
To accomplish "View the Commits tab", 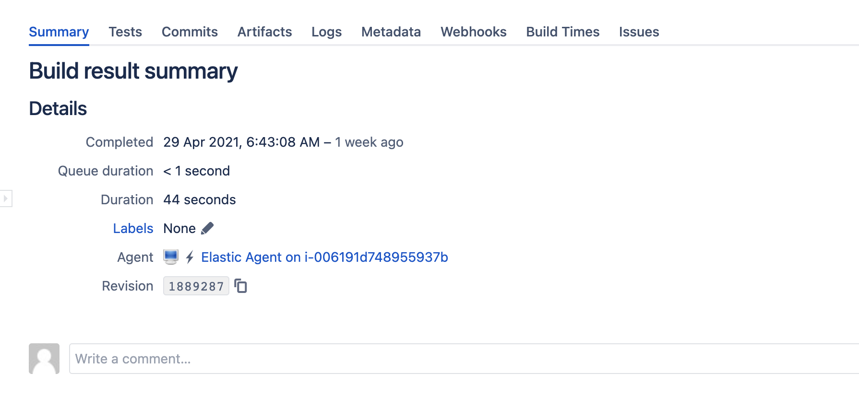I will click(x=190, y=32).
